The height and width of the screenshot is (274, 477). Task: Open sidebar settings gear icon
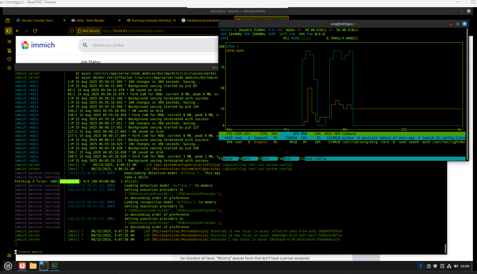[9, 256]
